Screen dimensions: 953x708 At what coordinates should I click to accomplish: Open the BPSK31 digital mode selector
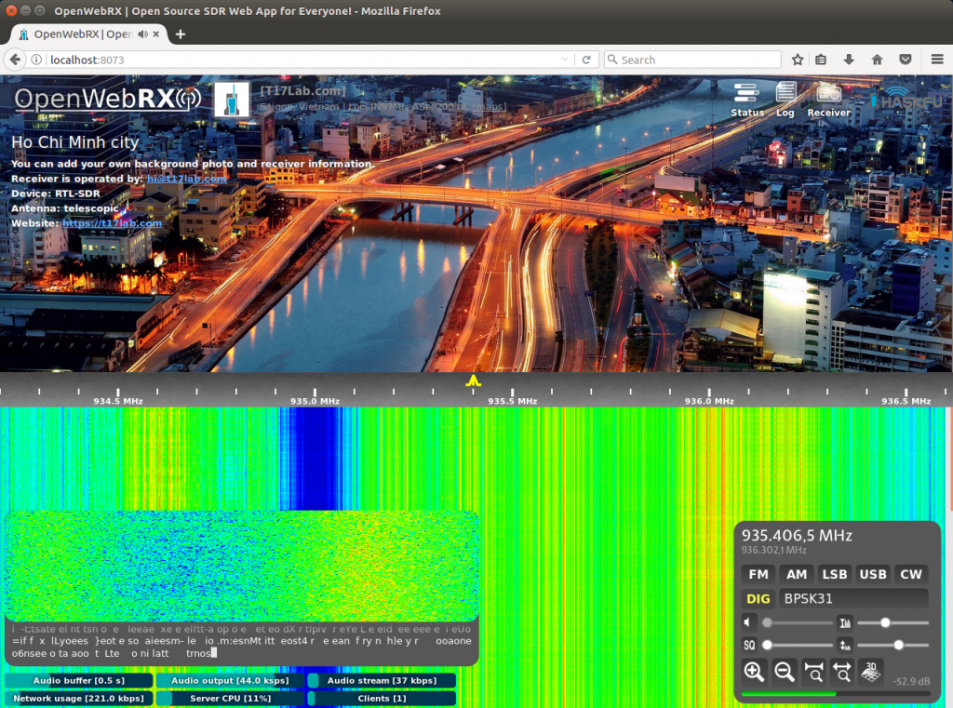853,598
